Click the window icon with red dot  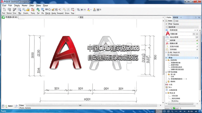point(73,10)
